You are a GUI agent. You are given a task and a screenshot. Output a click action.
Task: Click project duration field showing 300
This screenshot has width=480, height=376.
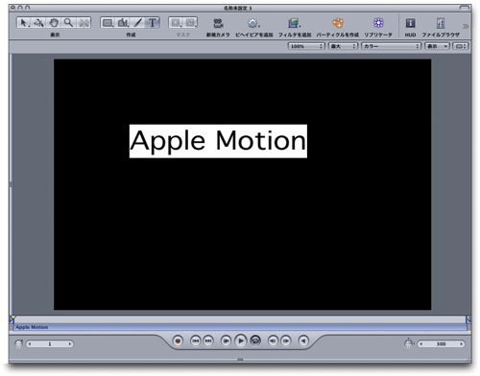(x=441, y=344)
